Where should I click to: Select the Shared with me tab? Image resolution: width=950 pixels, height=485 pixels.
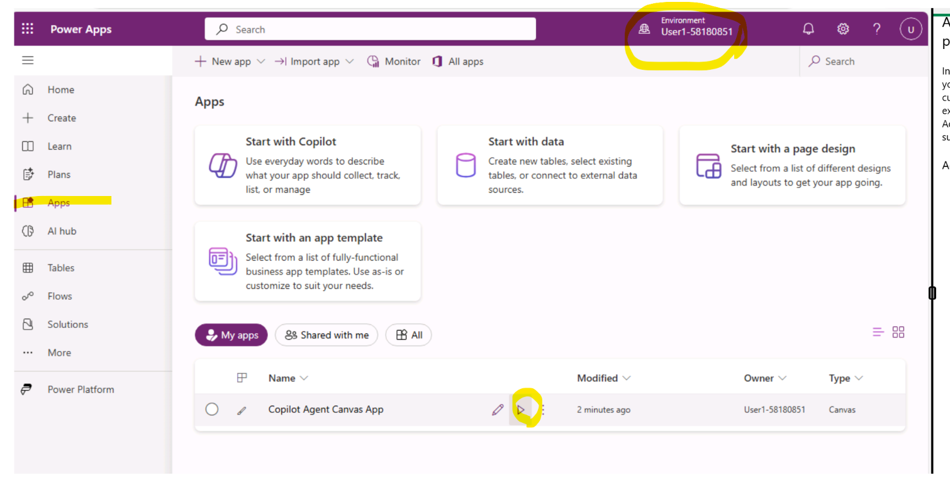tap(327, 335)
